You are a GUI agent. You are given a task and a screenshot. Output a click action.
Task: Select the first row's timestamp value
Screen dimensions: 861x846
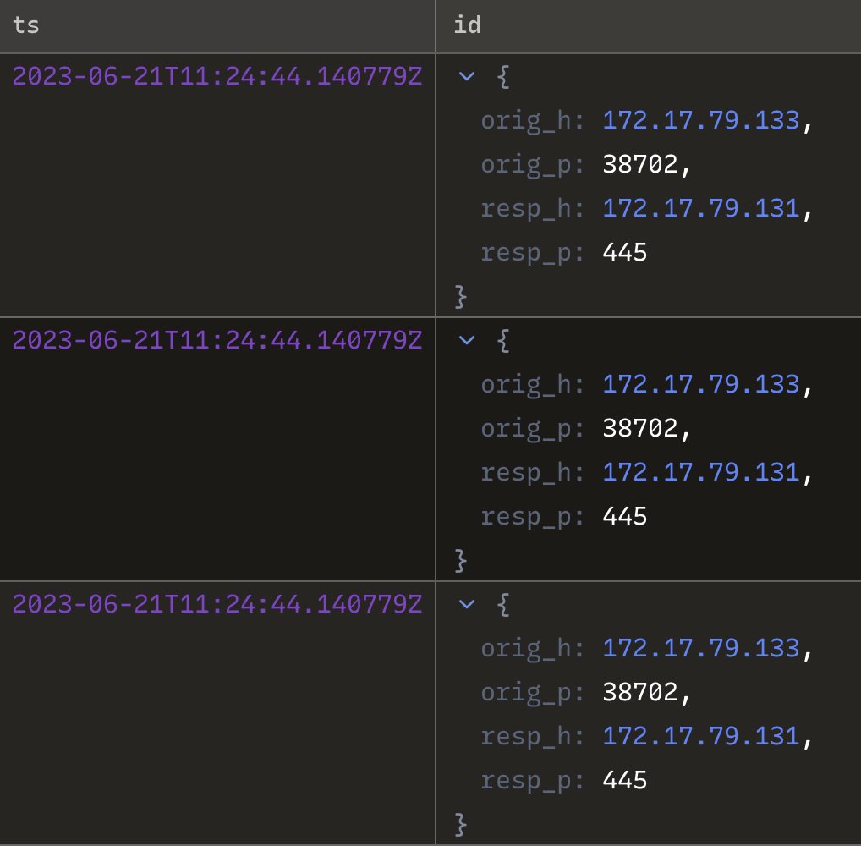217,76
